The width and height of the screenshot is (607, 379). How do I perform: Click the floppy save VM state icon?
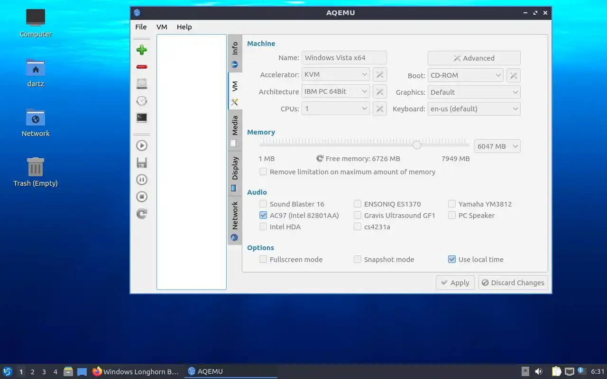(x=141, y=162)
